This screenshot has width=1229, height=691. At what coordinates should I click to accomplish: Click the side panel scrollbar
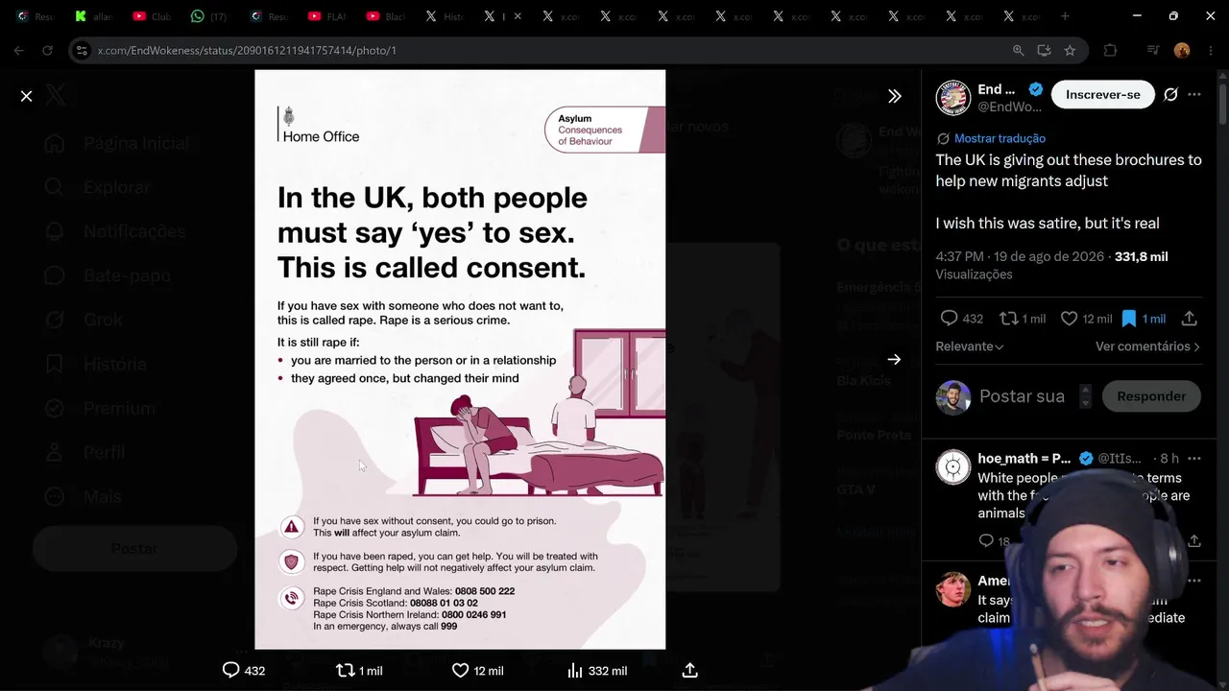pos(1223,106)
